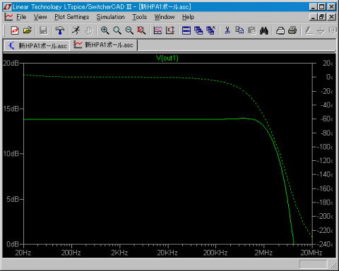The height and width of the screenshot is (271, 339).
Task: Click the greyed Wire pencil icon
Action: [309, 30]
